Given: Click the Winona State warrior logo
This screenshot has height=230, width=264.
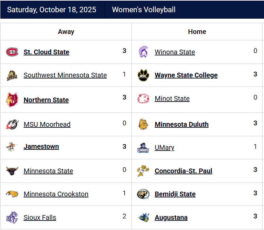Looking at the screenshot, I should click(x=143, y=52).
